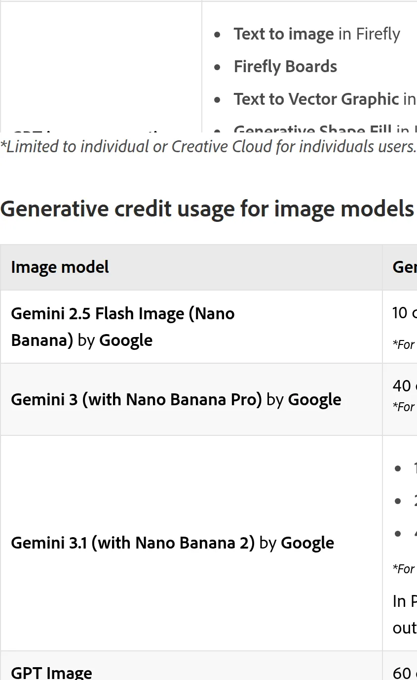Select the 'Firefly Boards' bullet text

285,67
